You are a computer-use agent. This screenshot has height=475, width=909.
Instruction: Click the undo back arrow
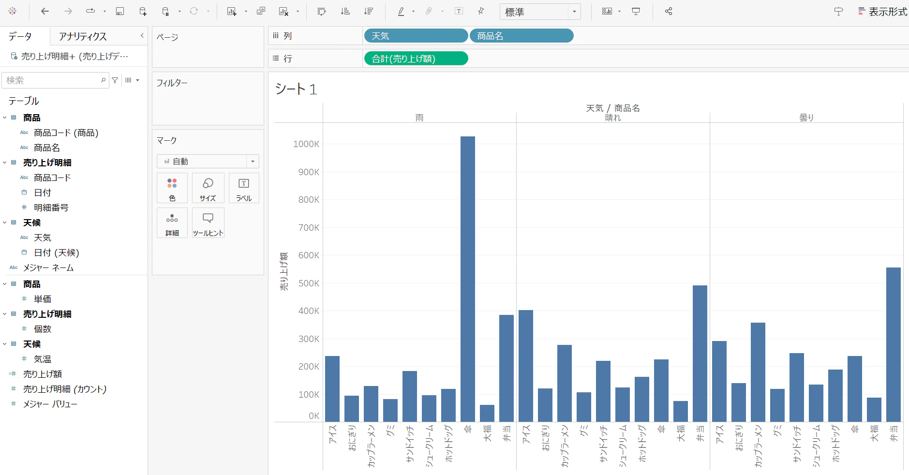click(x=45, y=11)
